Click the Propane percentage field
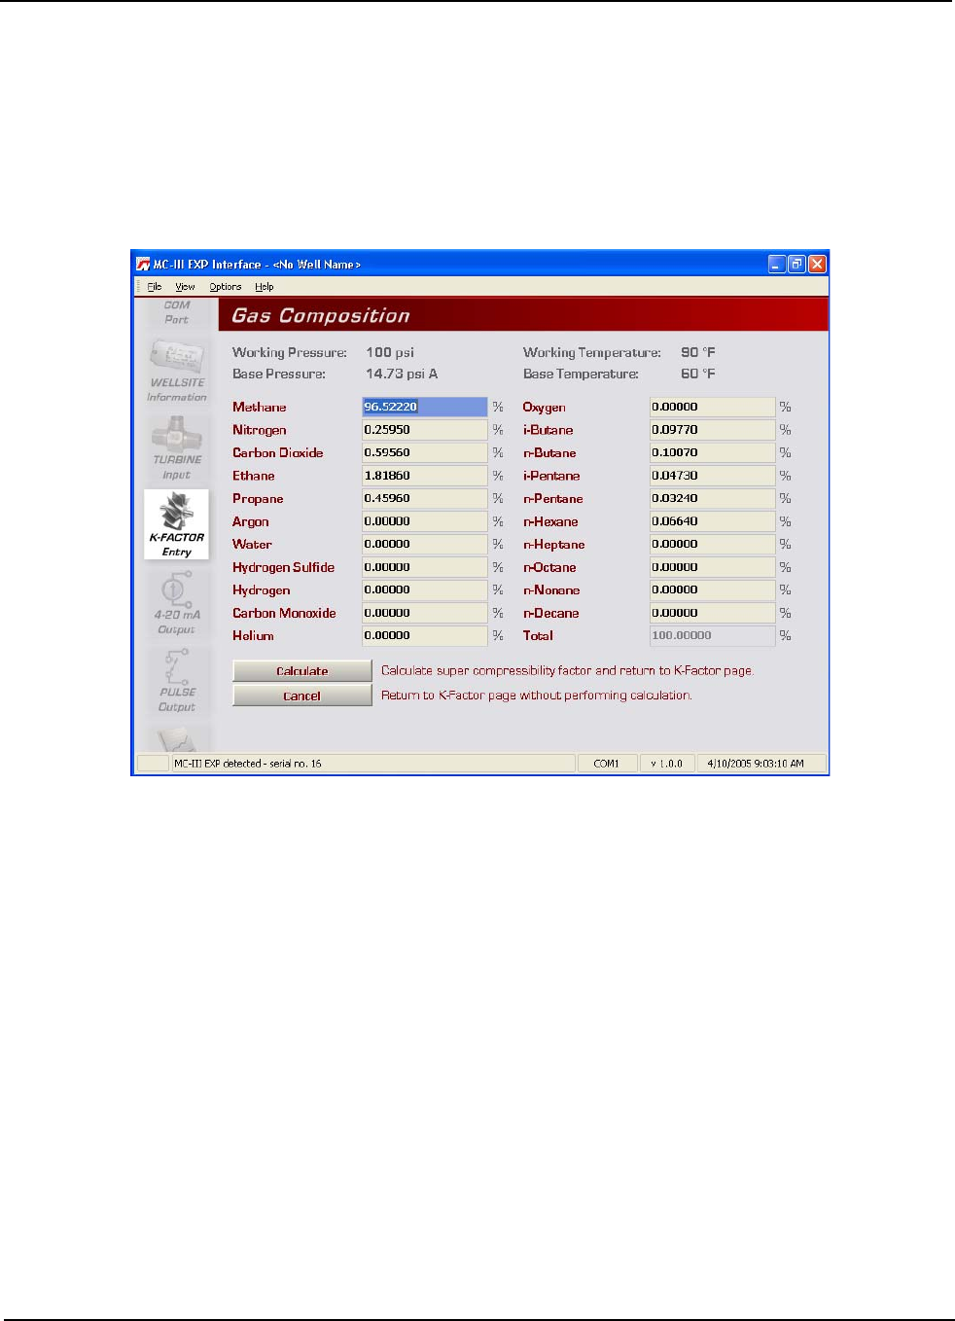The image size is (955, 1321). coord(425,498)
